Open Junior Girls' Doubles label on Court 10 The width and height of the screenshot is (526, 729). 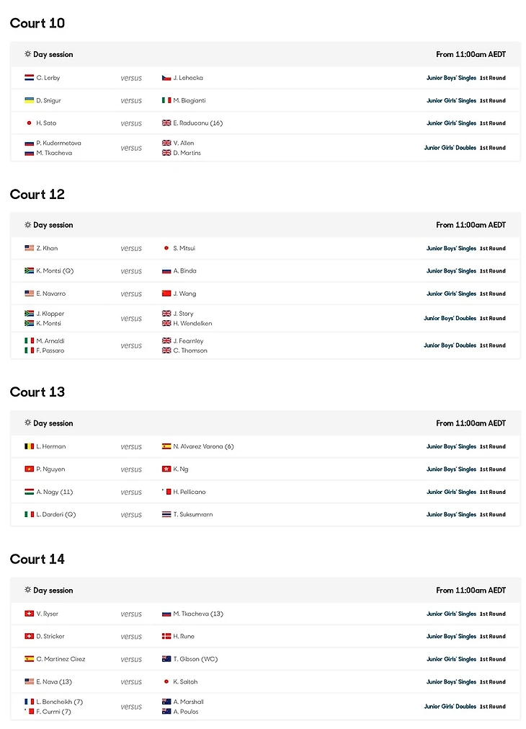pos(450,148)
